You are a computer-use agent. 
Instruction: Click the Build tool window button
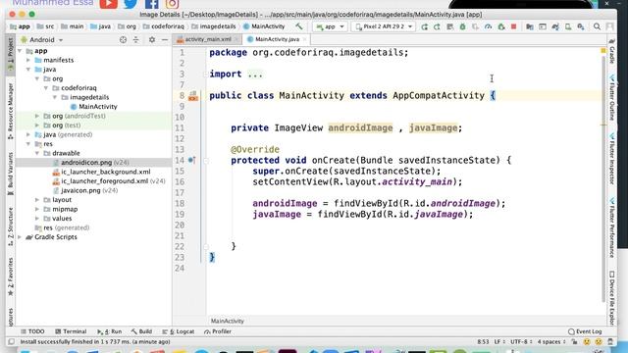coord(141,331)
